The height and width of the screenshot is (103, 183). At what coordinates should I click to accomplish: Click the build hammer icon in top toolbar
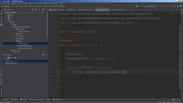(142, 6)
